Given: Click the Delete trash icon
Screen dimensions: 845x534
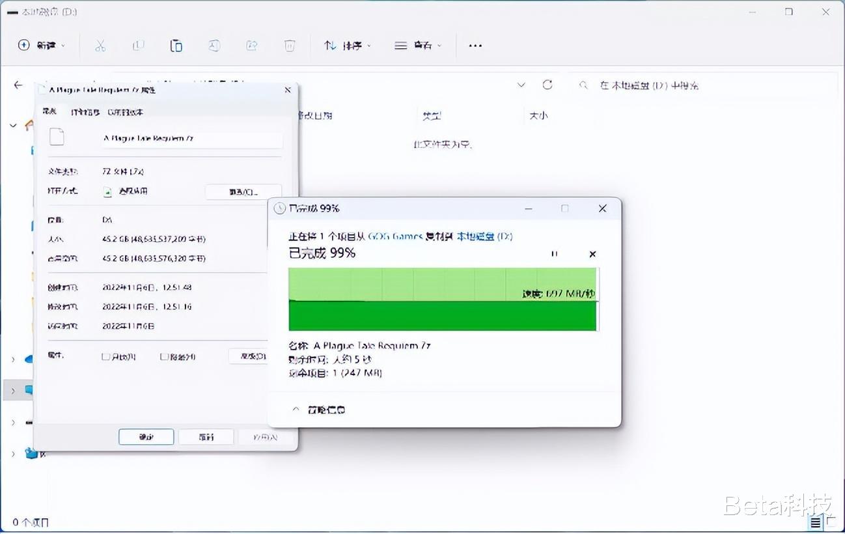Looking at the screenshot, I should click(289, 45).
